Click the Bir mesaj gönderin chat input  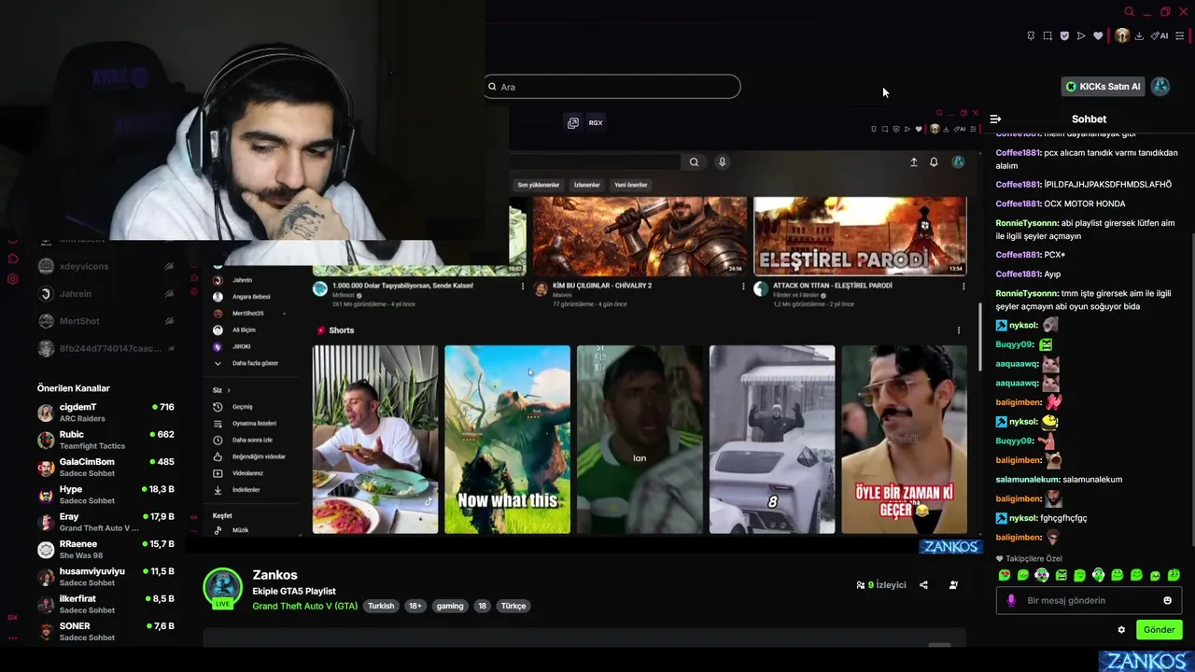pos(1089,600)
